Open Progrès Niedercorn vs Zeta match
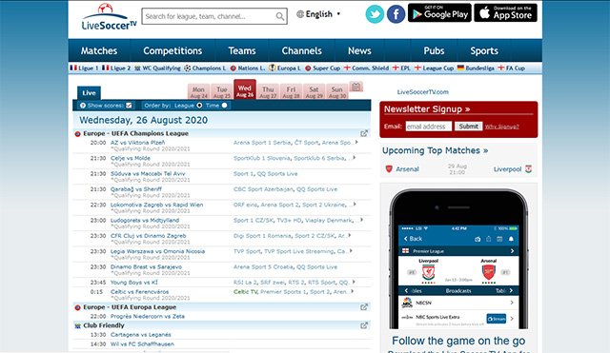This screenshot has width=610, height=353. pyautogui.click(x=148, y=317)
